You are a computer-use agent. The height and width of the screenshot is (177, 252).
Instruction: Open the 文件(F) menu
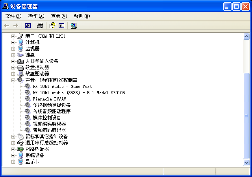13,16
